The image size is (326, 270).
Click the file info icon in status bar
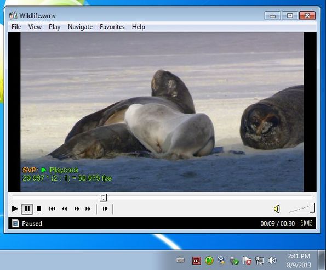point(15,223)
